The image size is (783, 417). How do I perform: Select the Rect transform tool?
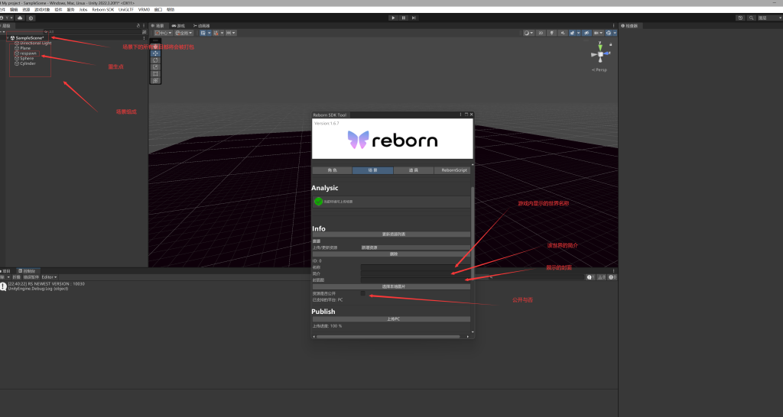pyautogui.click(x=156, y=73)
